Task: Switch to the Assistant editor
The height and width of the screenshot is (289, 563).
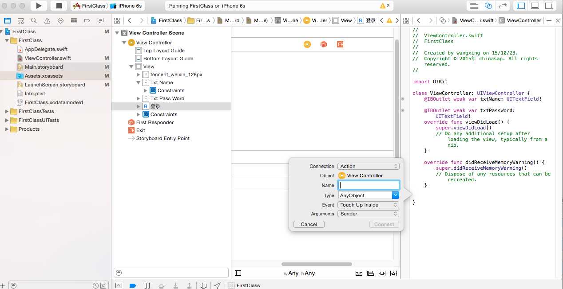Action: click(488, 6)
